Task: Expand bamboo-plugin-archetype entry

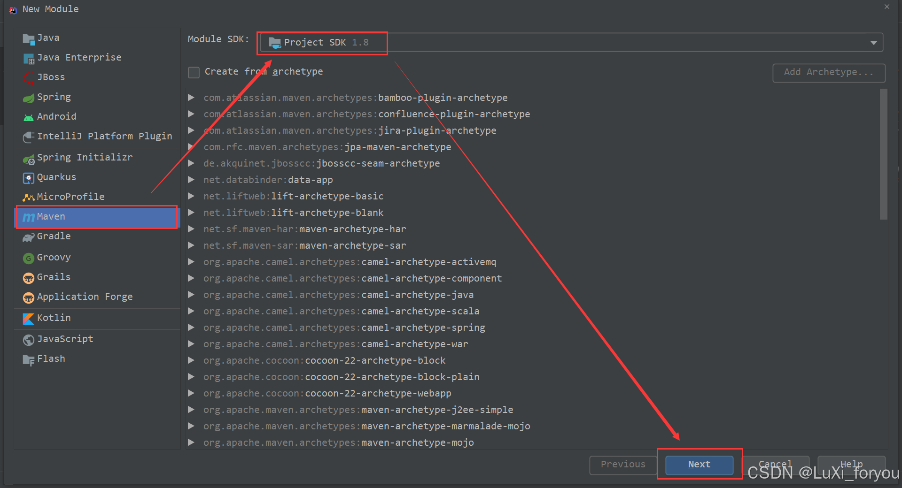Action: (191, 98)
